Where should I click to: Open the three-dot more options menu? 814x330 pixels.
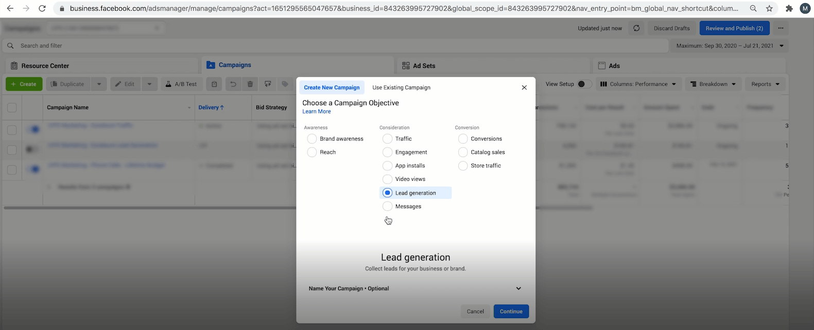tap(781, 28)
